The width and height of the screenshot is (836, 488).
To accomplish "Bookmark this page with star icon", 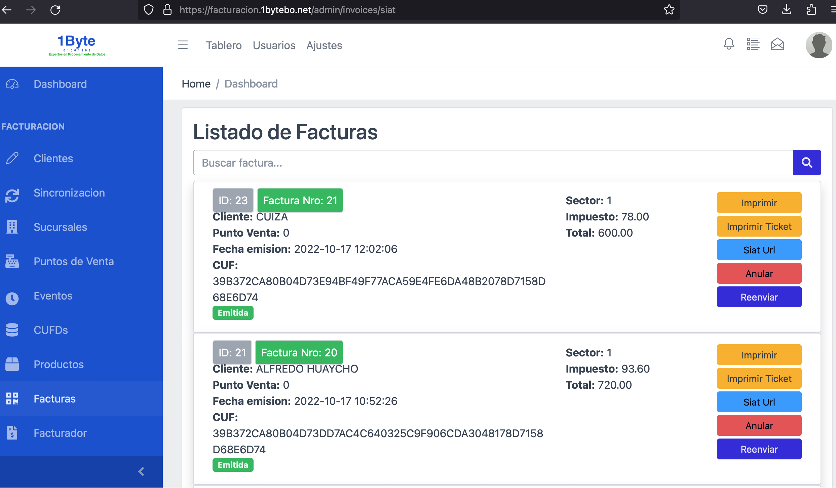I will (x=669, y=10).
